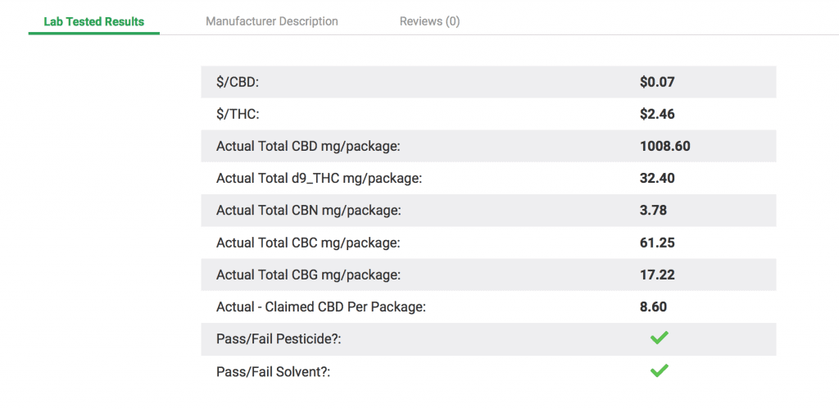Click the $0.07 price value
The image size is (839, 409).
(657, 82)
